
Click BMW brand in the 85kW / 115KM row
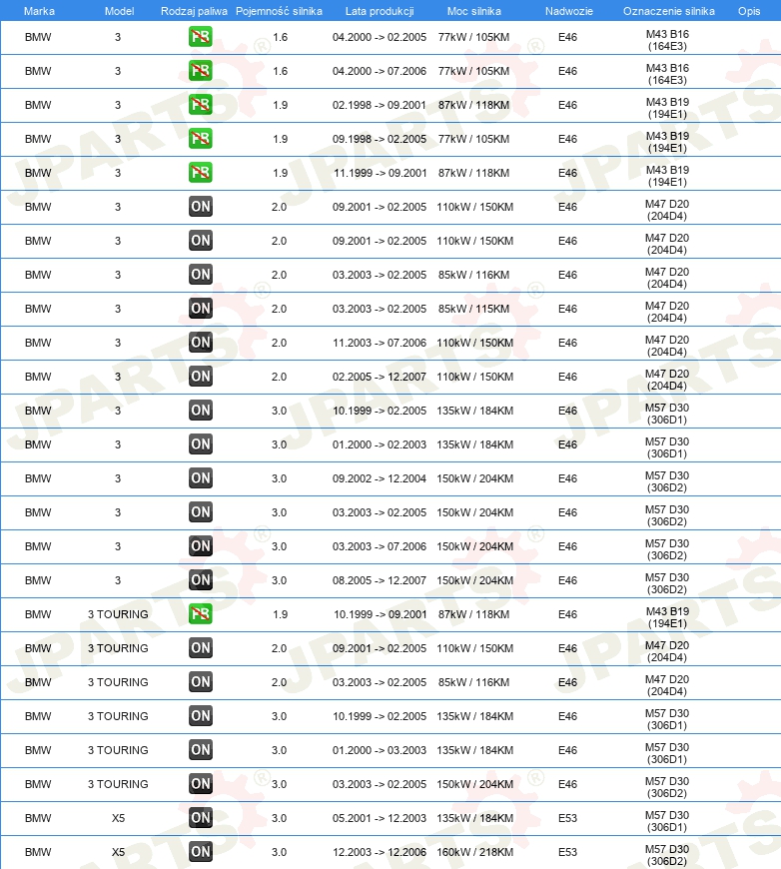tap(38, 309)
